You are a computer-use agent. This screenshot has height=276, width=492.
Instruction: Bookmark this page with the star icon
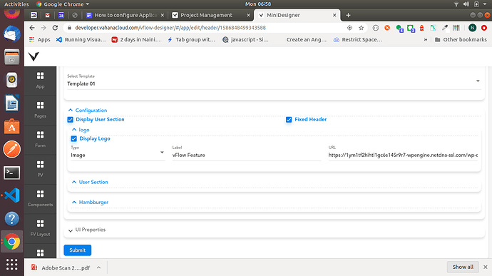coord(361,28)
